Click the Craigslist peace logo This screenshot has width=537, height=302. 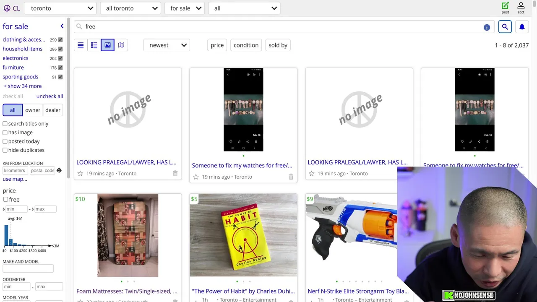pyautogui.click(x=7, y=8)
